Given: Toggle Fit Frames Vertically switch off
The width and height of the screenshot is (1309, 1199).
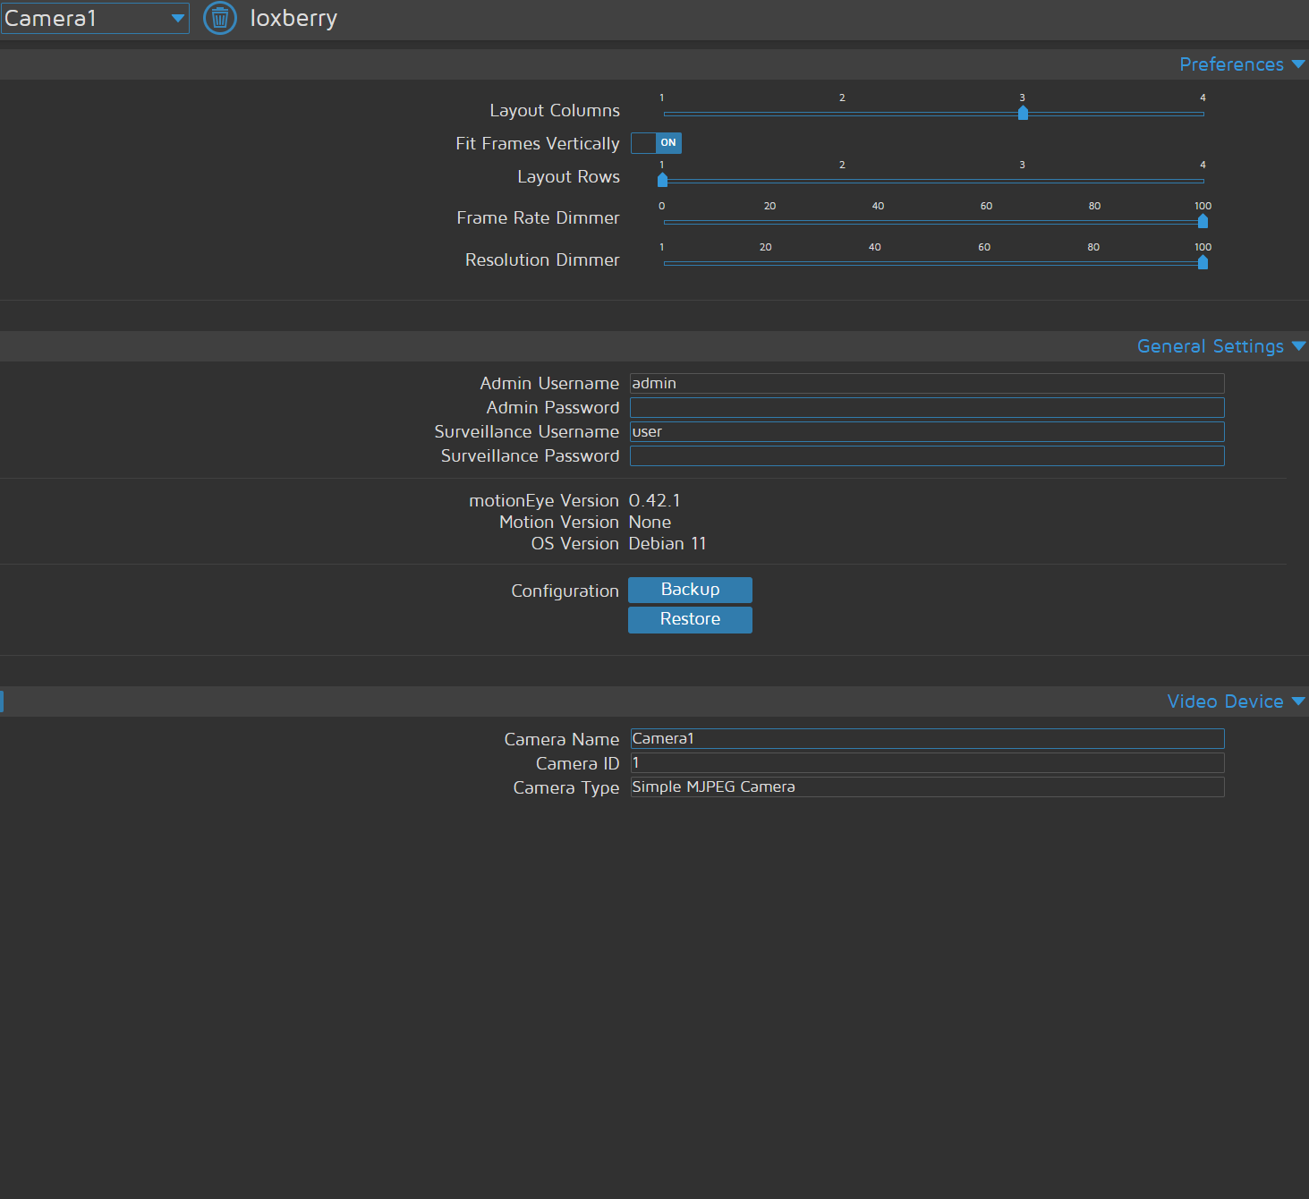Looking at the screenshot, I should click(x=656, y=143).
